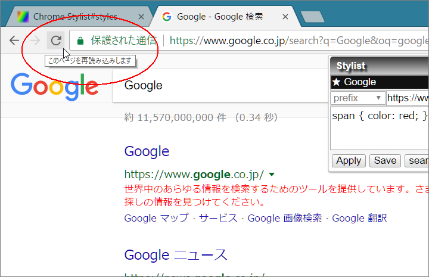
Task: Click the forward navigation arrow
Action: 35,41
